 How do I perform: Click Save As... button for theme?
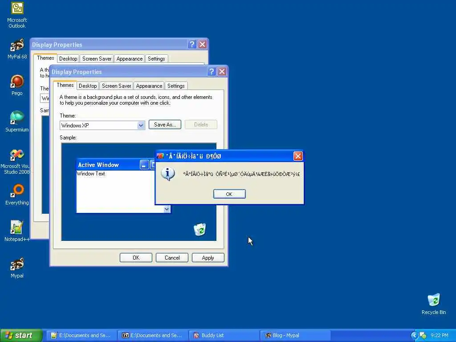click(165, 125)
